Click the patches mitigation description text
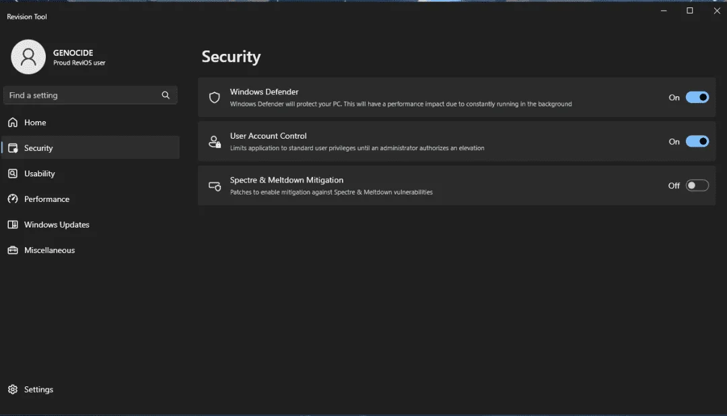 (x=331, y=192)
